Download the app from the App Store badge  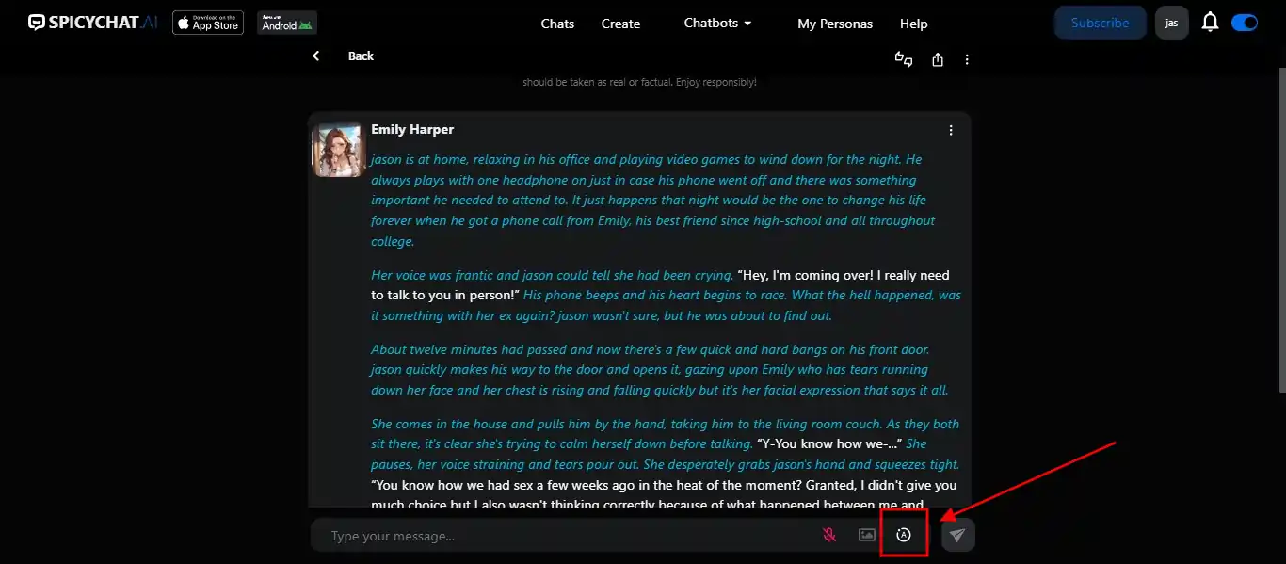[208, 23]
